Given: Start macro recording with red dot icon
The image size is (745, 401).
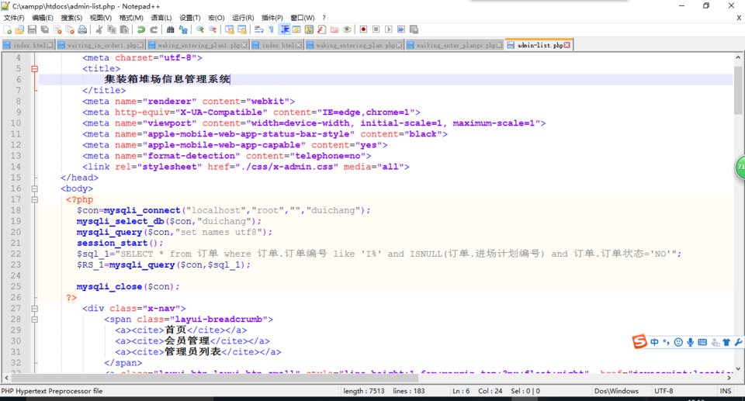Looking at the screenshot, I should [x=363, y=29].
